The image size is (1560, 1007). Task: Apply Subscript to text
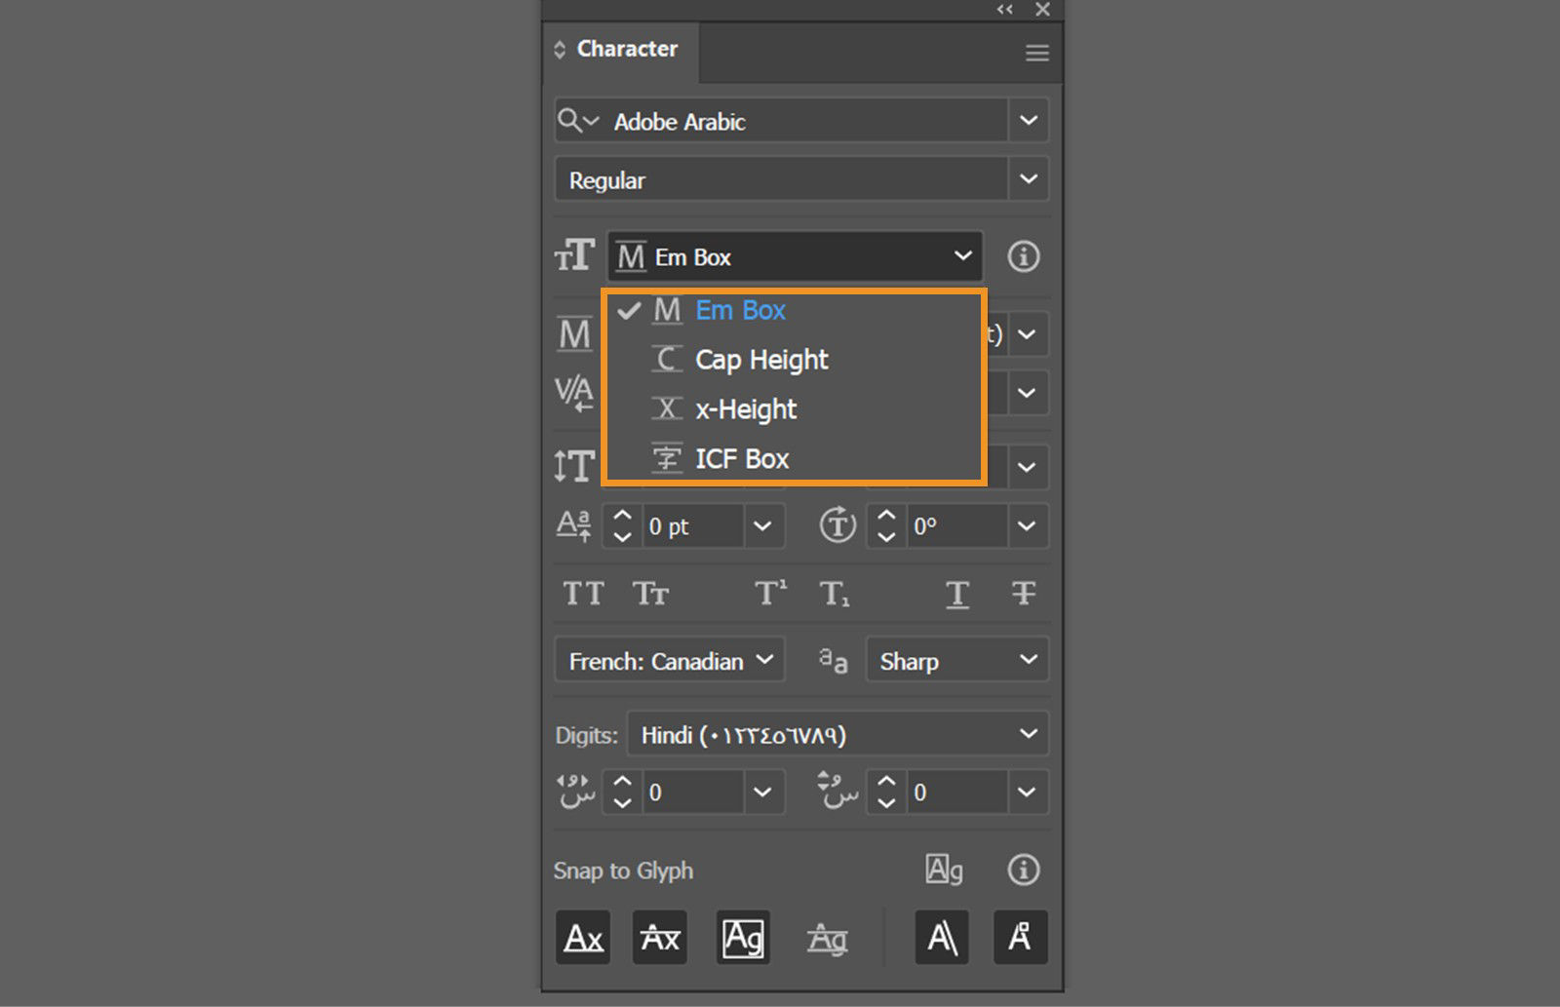[x=835, y=593]
